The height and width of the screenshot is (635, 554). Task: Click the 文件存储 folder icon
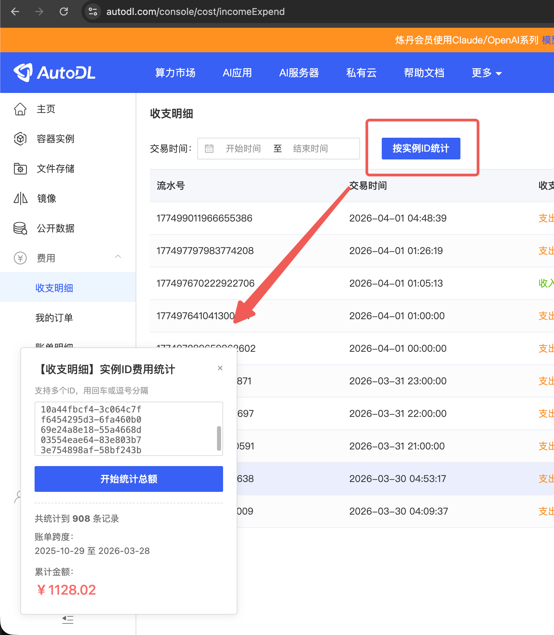tap(20, 169)
